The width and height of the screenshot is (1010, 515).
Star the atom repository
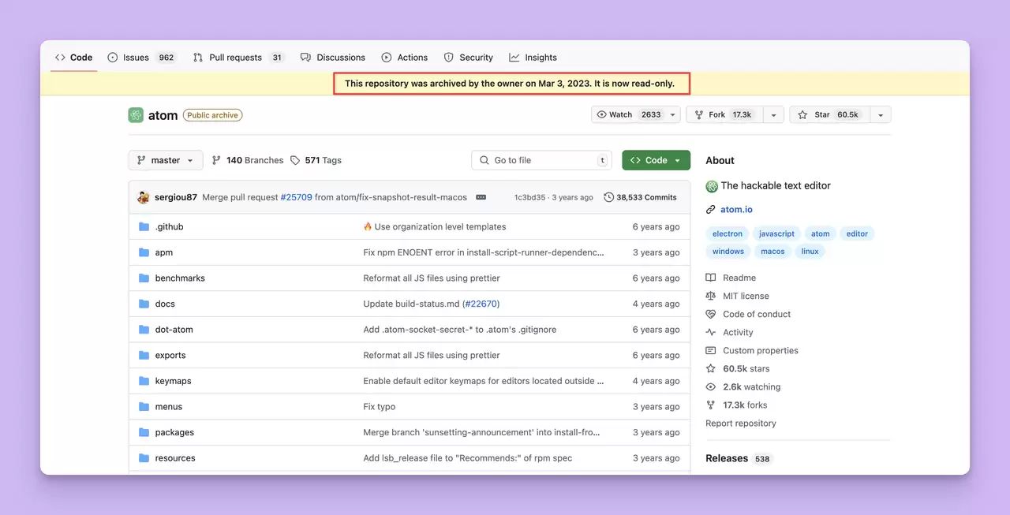click(829, 114)
